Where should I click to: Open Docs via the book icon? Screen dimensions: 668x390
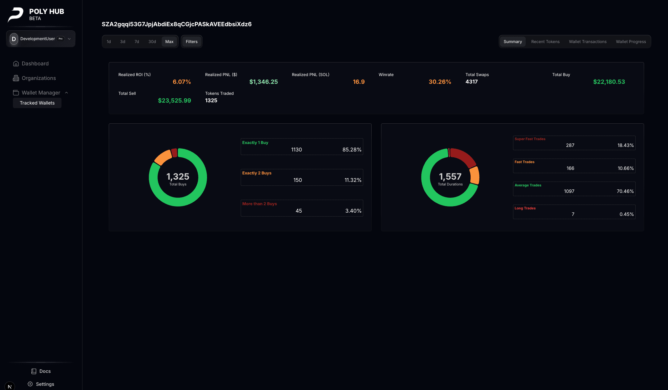point(34,371)
